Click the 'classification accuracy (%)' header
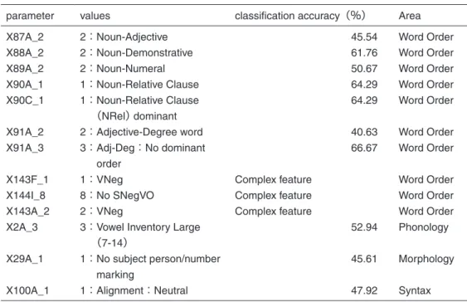The image size is (467, 302). coord(300,16)
